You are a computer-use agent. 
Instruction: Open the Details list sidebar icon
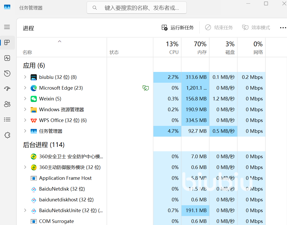click(x=7, y=119)
